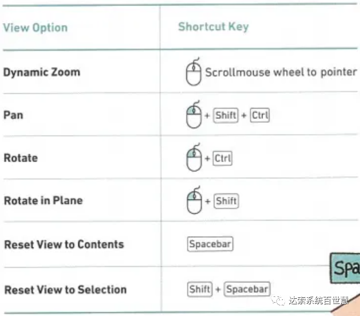Click the mouse icon in Rotate row

[194, 157]
